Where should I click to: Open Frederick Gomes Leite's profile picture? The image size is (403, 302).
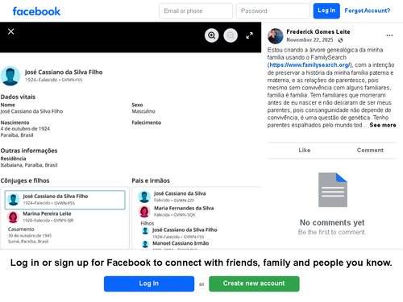point(276,36)
